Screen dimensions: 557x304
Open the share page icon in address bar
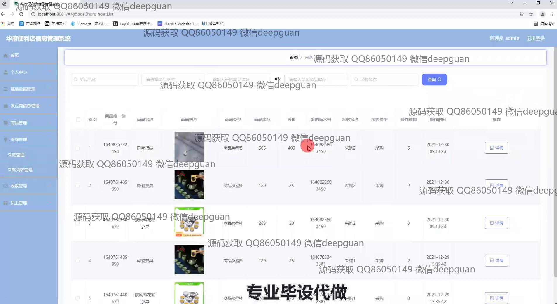tap(521, 14)
